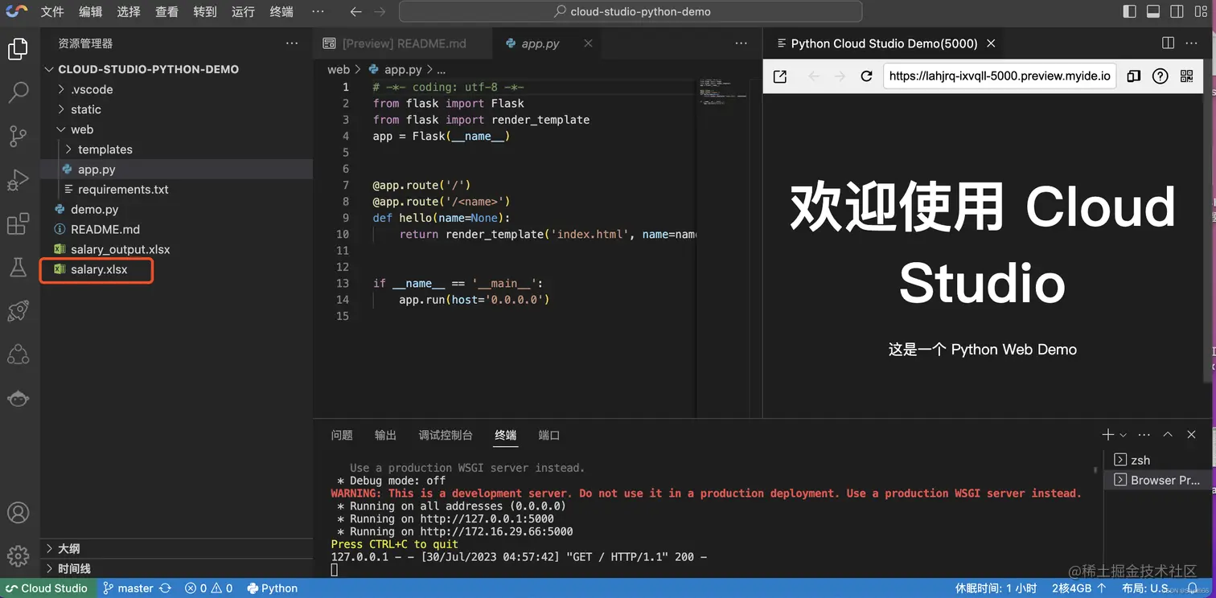Open the Search view in activity bar
This screenshot has height=598, width=1216.
point(18,92)
